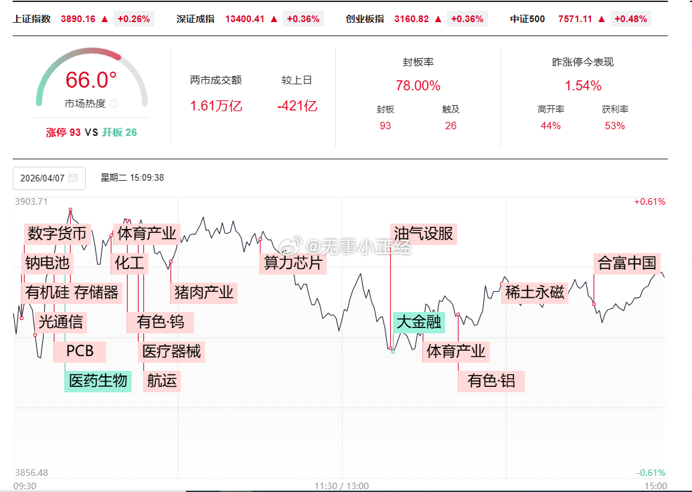692x492 pixels.
Task: Select the 稀土永磁 sector label
Action: coord(535,293)
